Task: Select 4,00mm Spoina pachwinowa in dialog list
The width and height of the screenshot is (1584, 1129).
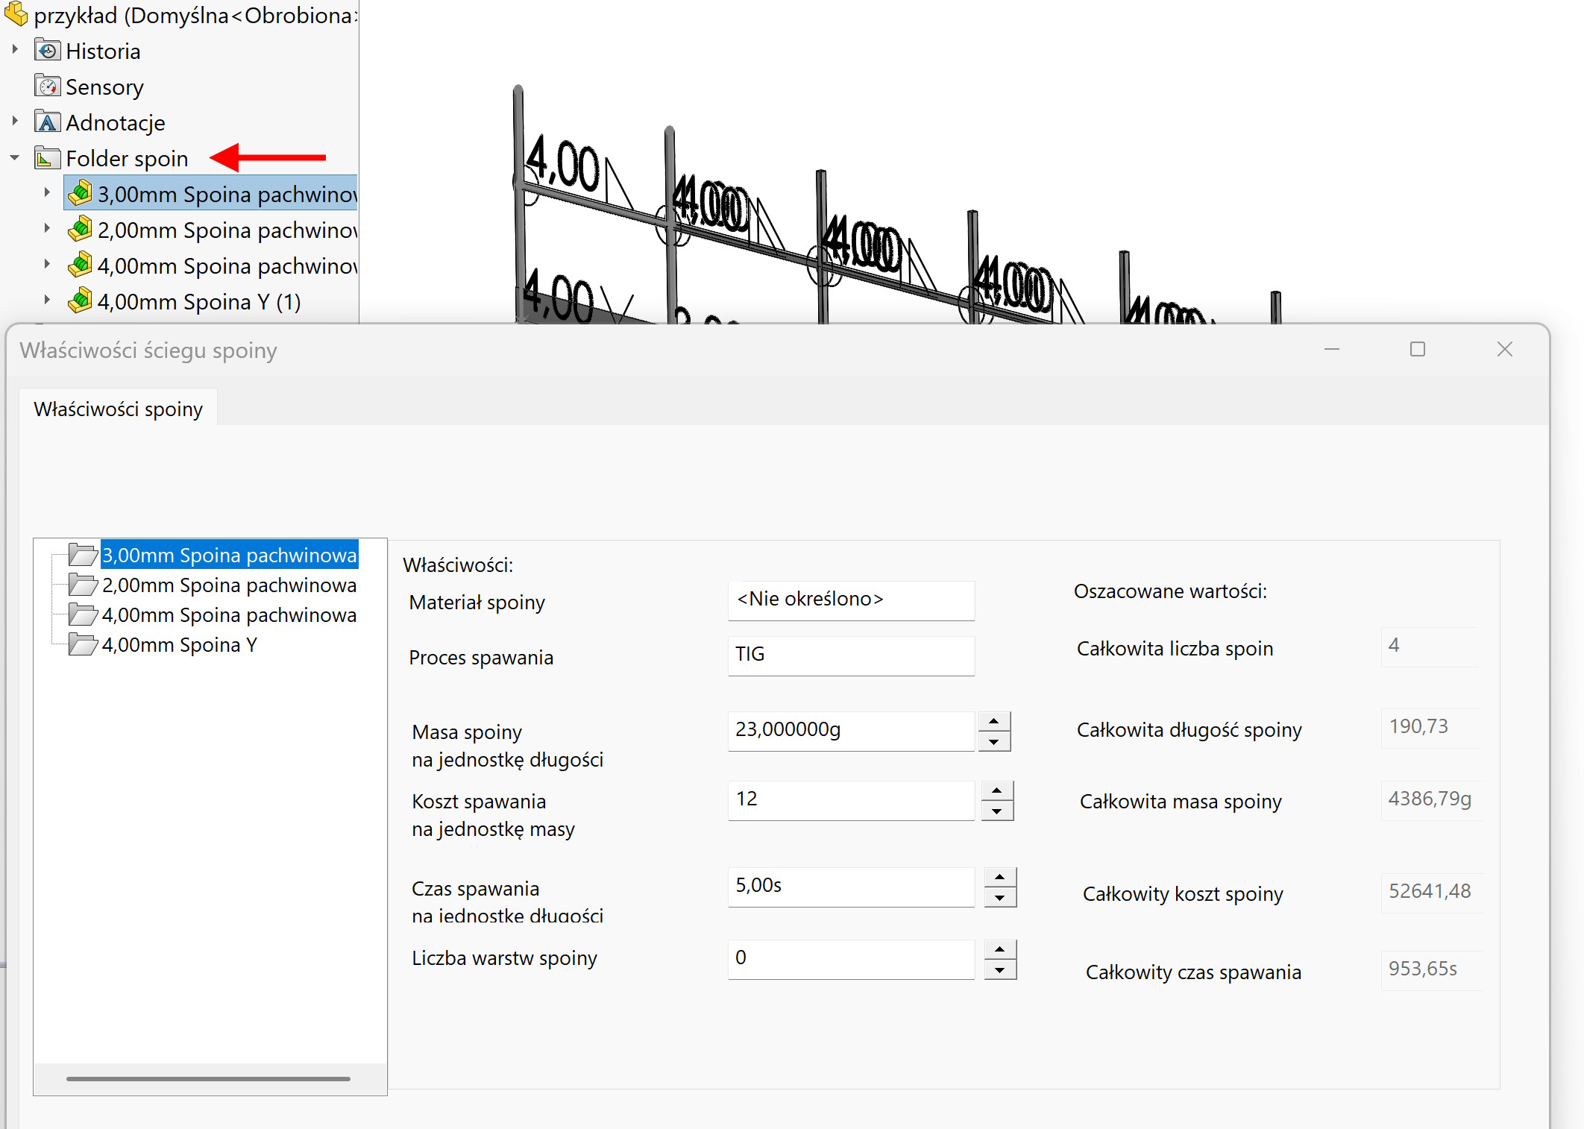Action: [x=228, y=615]
